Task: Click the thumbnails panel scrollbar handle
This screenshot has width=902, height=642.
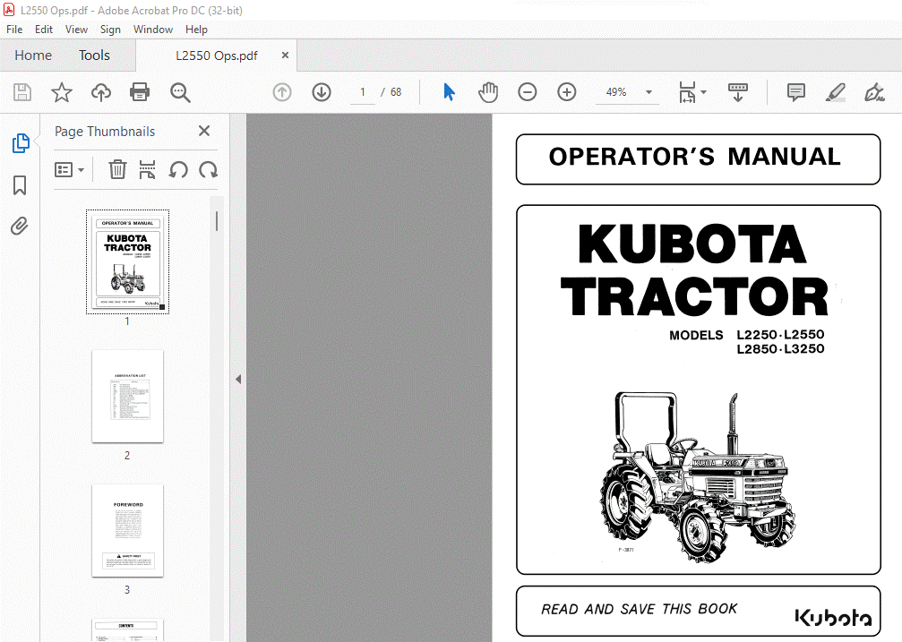Action: 216,221
